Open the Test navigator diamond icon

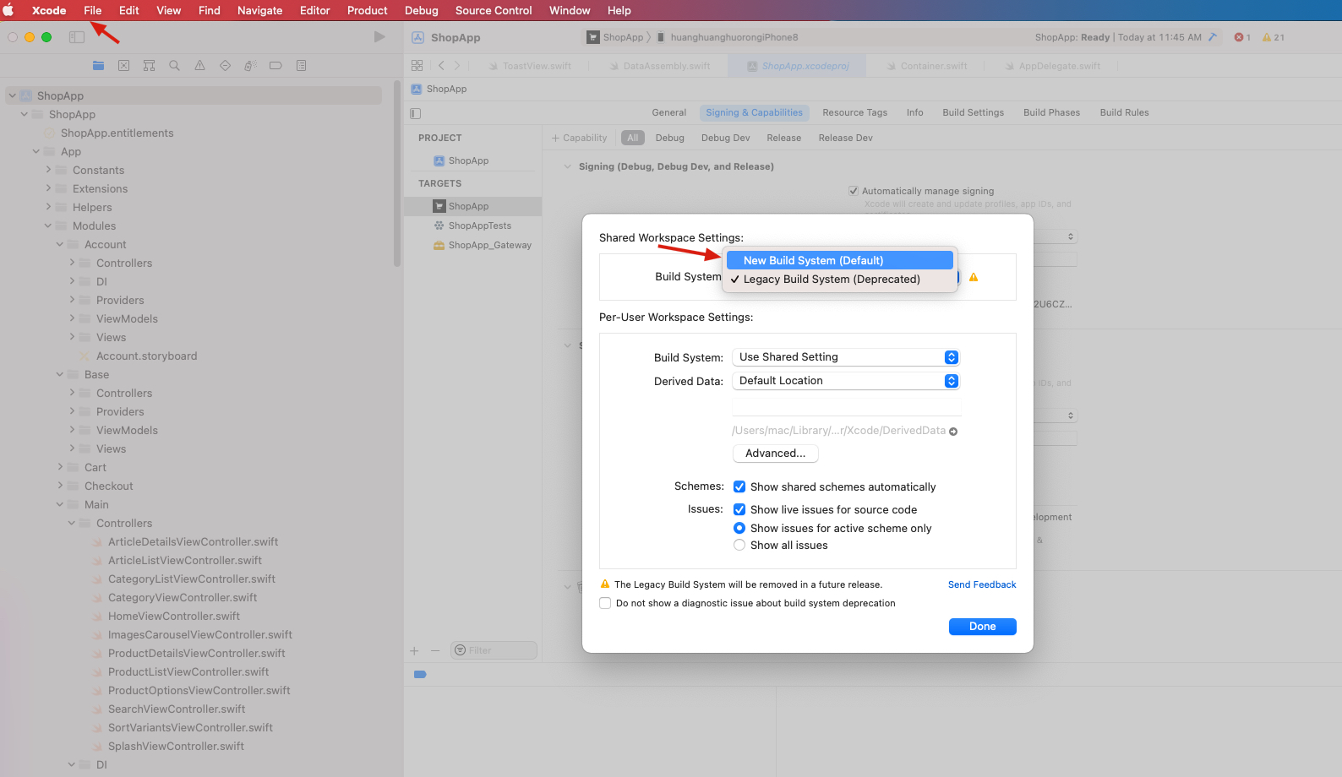[225, 66]
